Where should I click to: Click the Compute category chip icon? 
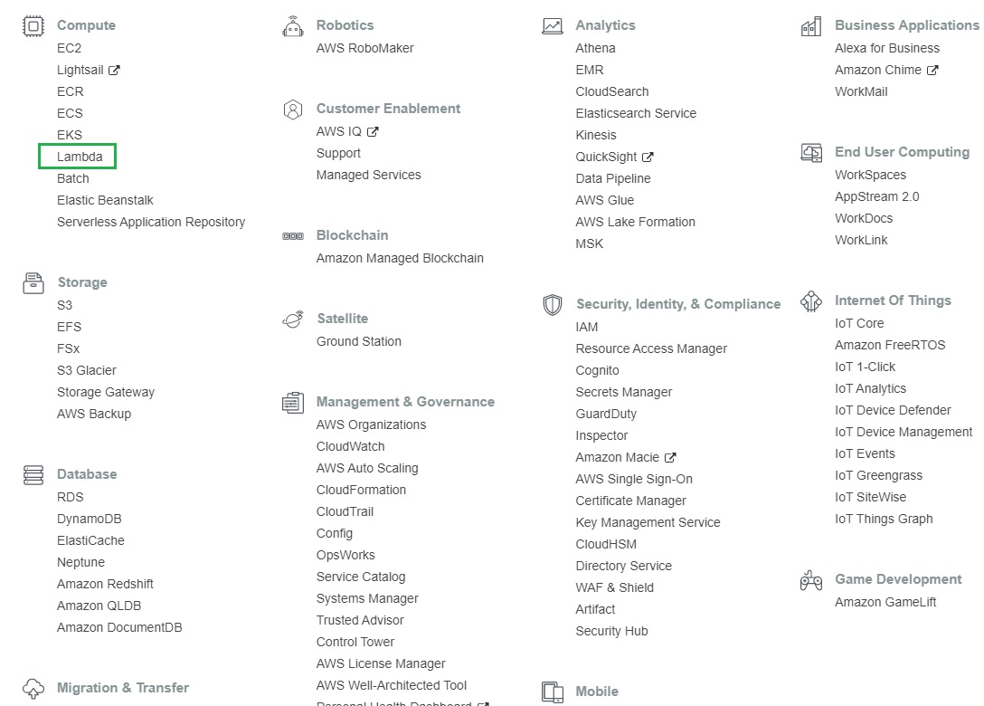(x=33, y=26)
